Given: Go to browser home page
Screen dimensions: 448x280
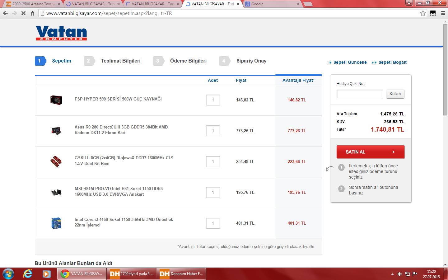Looking at the screenshot, I should point(32,13).
